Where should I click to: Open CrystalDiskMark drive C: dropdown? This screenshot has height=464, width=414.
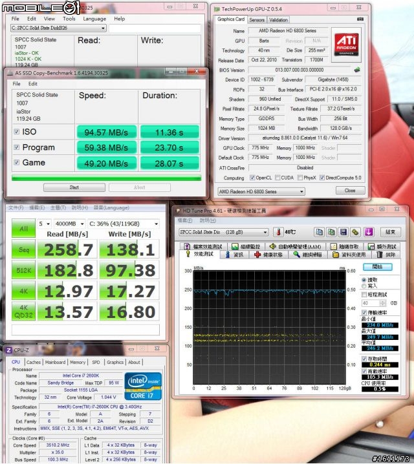(x=124, y=224)
